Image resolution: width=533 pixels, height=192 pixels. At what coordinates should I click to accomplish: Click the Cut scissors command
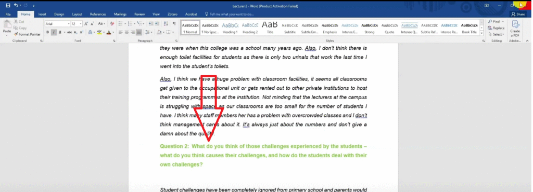click(x=19, y=22)
